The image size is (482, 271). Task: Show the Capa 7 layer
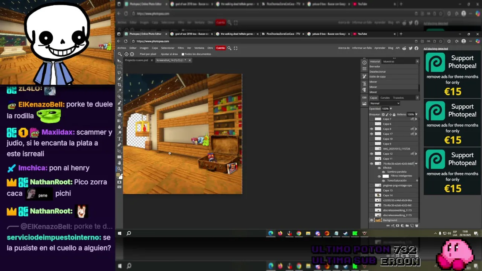(372, 119)
